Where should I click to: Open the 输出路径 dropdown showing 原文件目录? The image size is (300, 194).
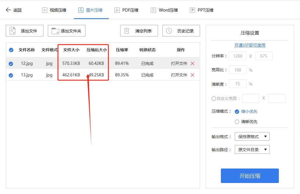tap(252, 149)
